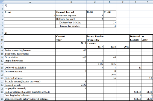This screenshot has height=101, width=153.
Task: Select column A header
Action: (30, 2)
